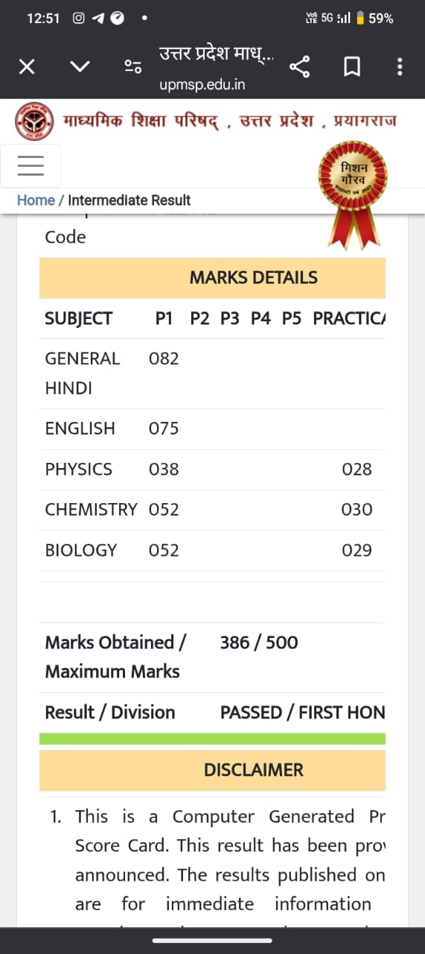This screenshot has width=425, height=954.
Task: Select the Intermediate Result breadcrumb
Action: pos(130,200)
